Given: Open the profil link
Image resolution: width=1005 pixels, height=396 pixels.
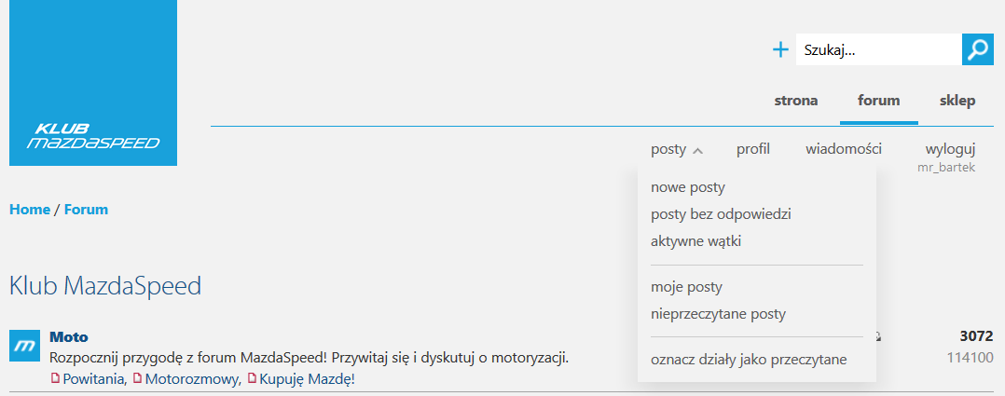Looking at the screenshot, I should coord(753,149).
